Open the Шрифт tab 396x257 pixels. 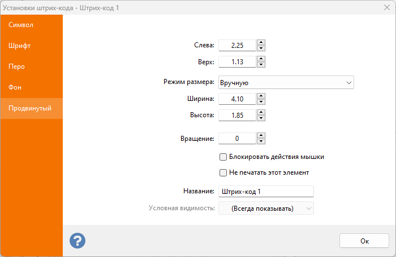click(20, 46)
